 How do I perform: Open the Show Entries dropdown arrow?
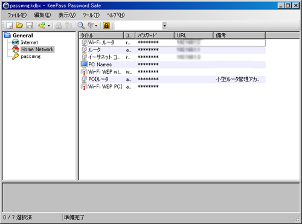(x=96, y=26)
